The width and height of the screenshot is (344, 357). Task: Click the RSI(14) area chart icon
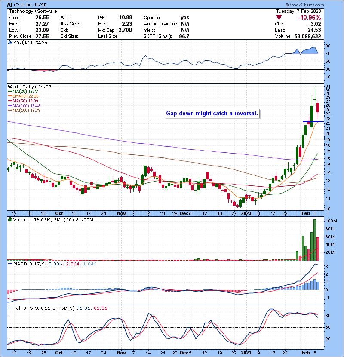tap(10, 42)
